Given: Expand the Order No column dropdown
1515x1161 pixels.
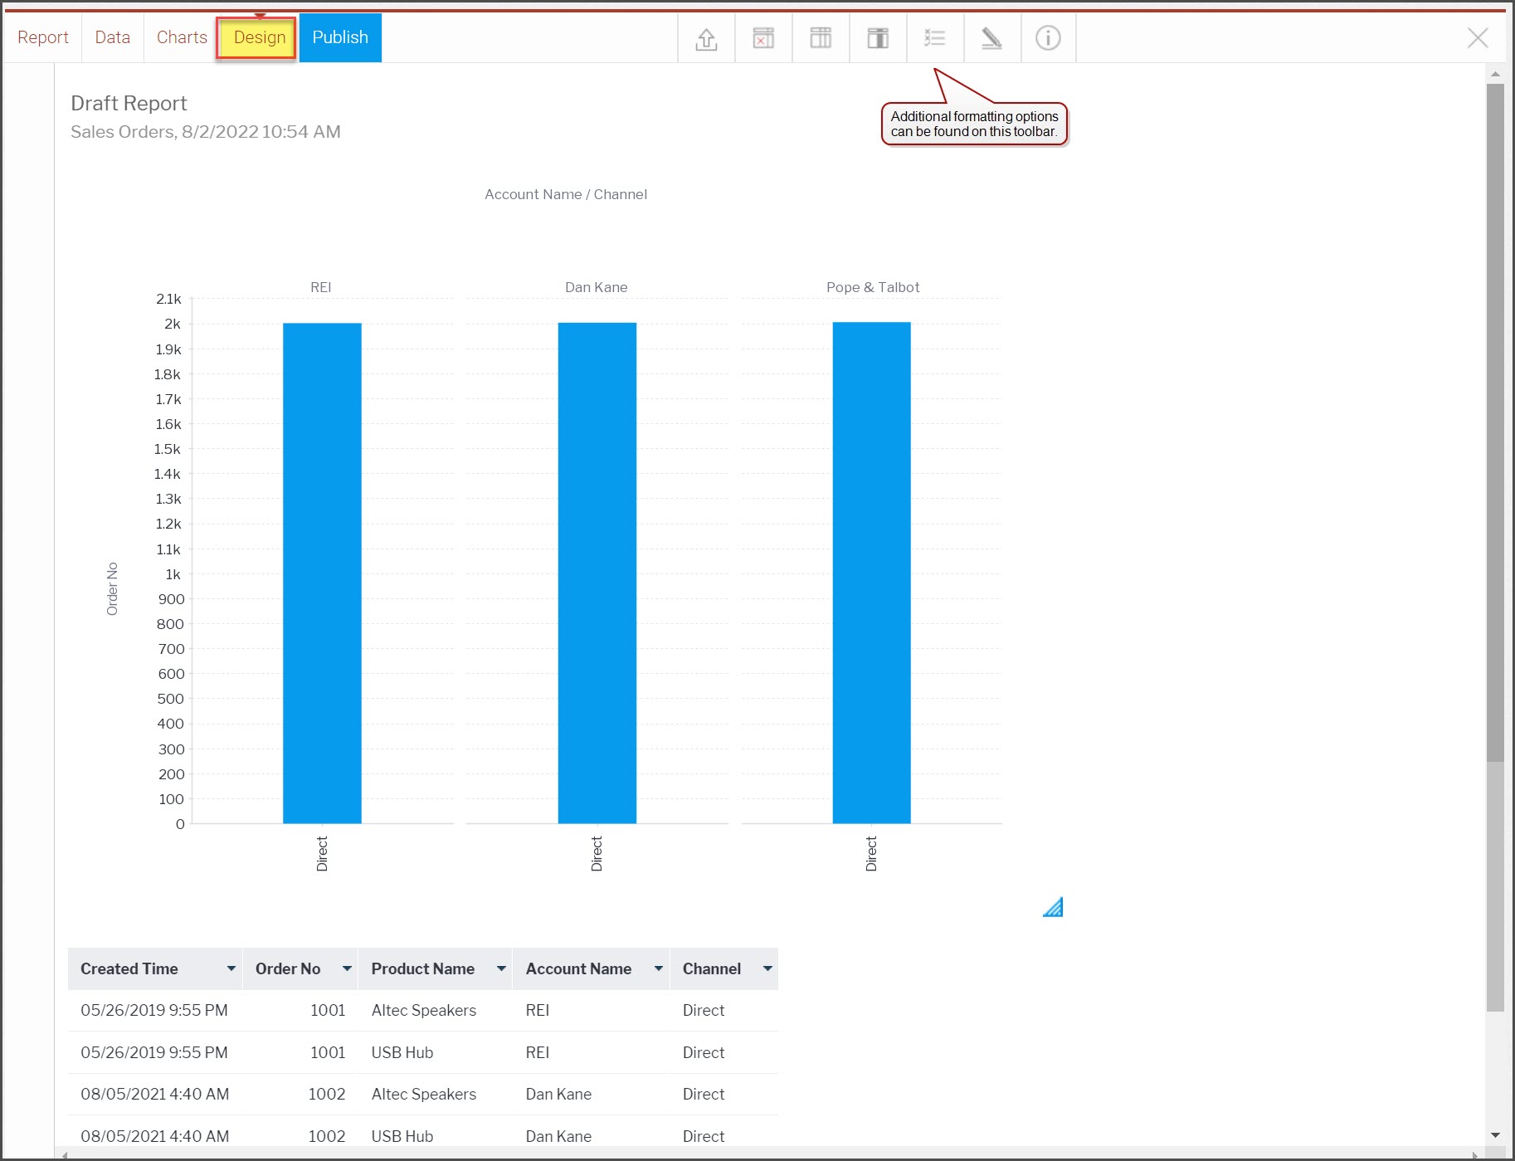Looking at the screenshot, I should click(x=347, y=968).
